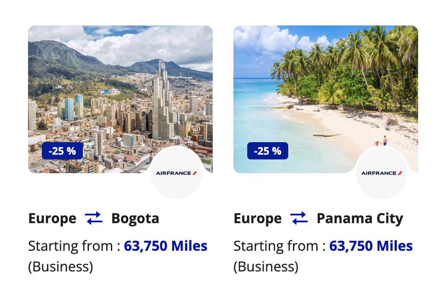The width and height of the screenshot is (447, 299).
Task: Open the Bogota city skyline photo
Action: click(120, 99)
